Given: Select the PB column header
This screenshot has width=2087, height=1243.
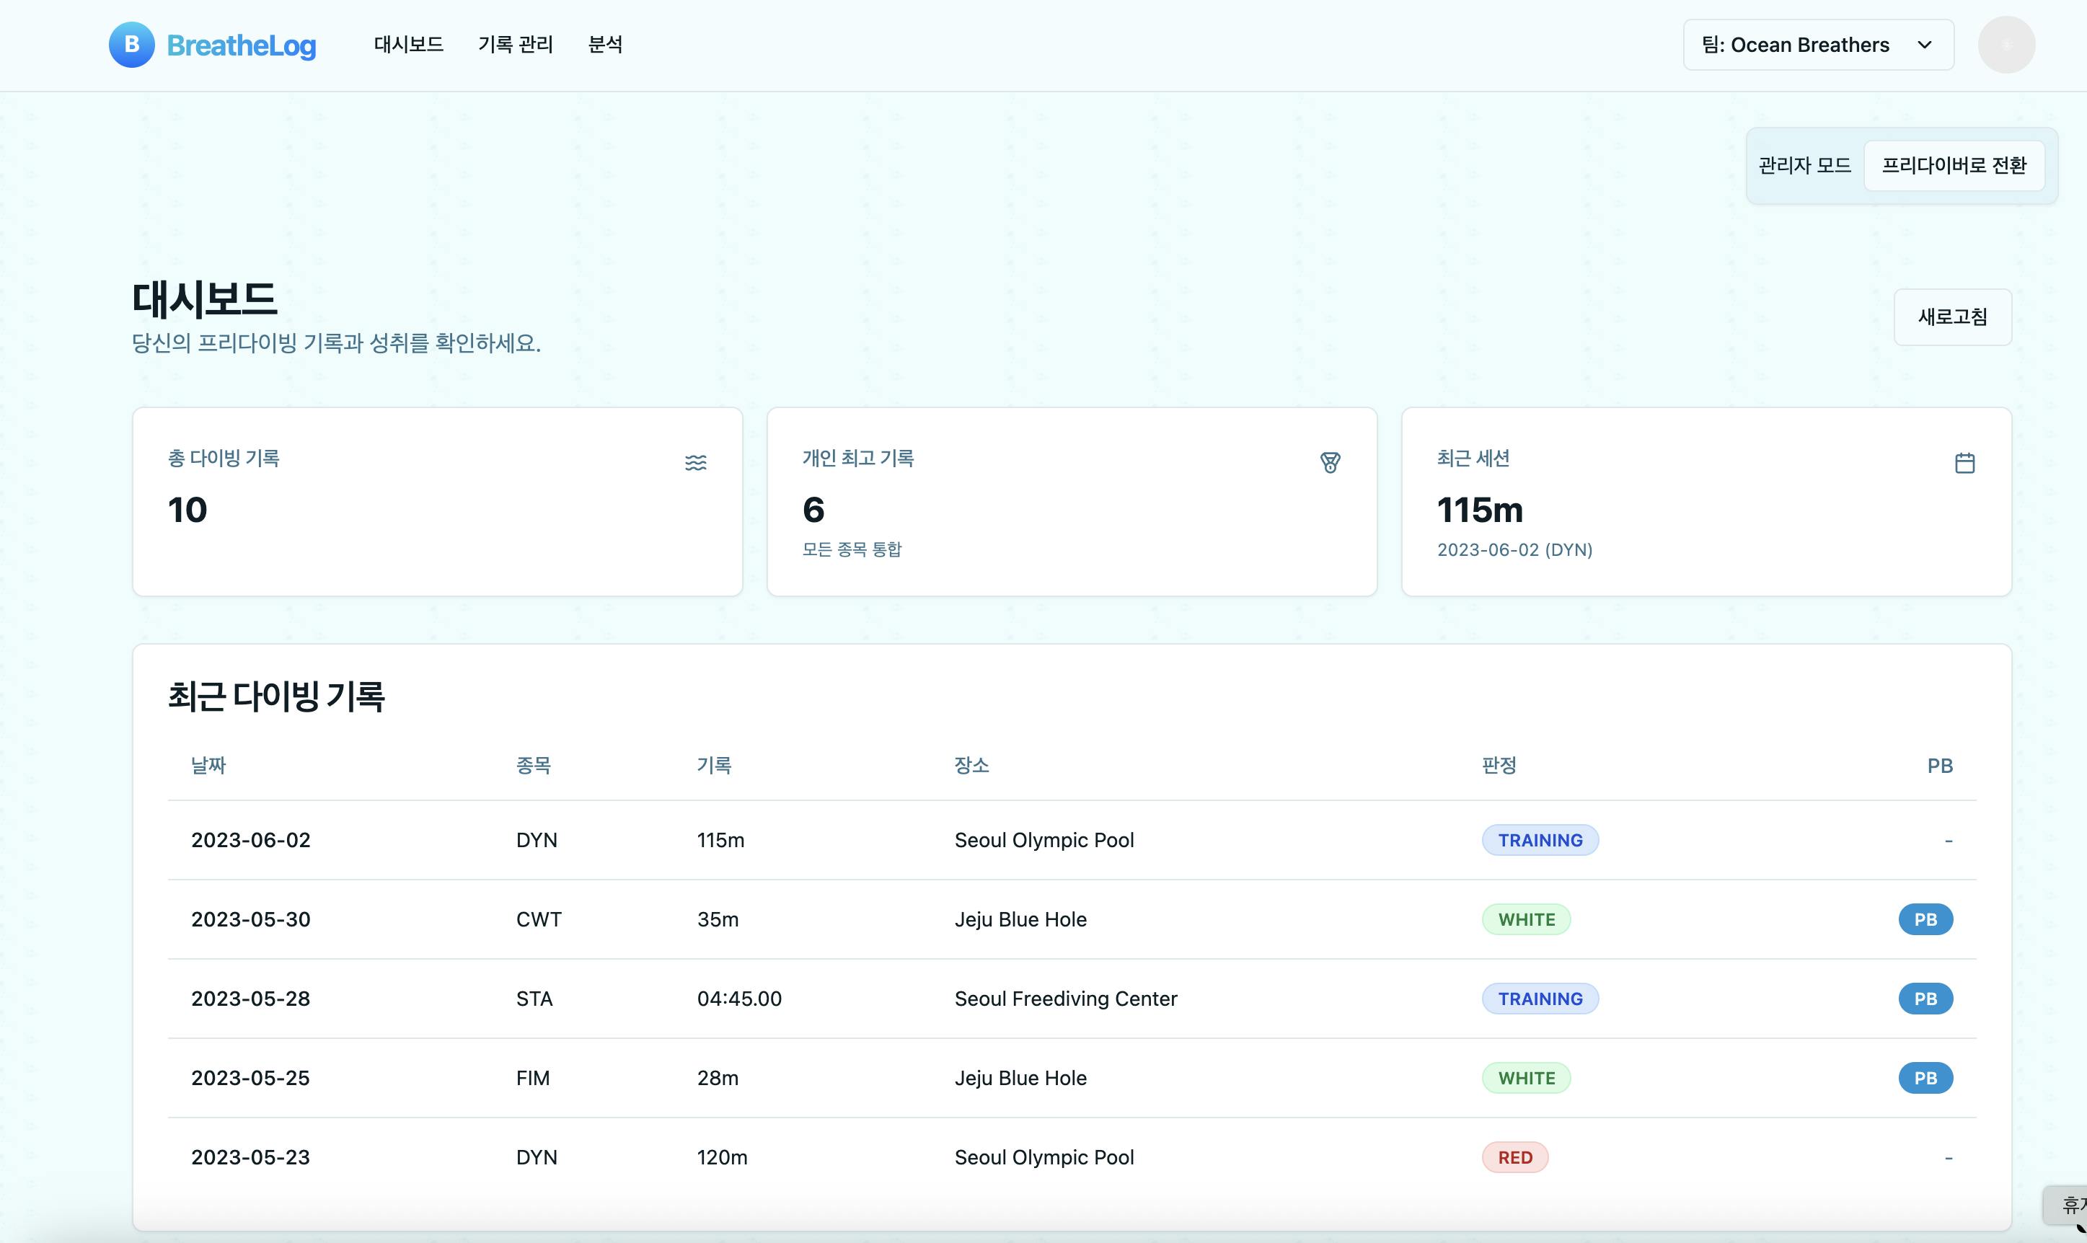Looking at the screenshot, I should [x=1940, y=766].
